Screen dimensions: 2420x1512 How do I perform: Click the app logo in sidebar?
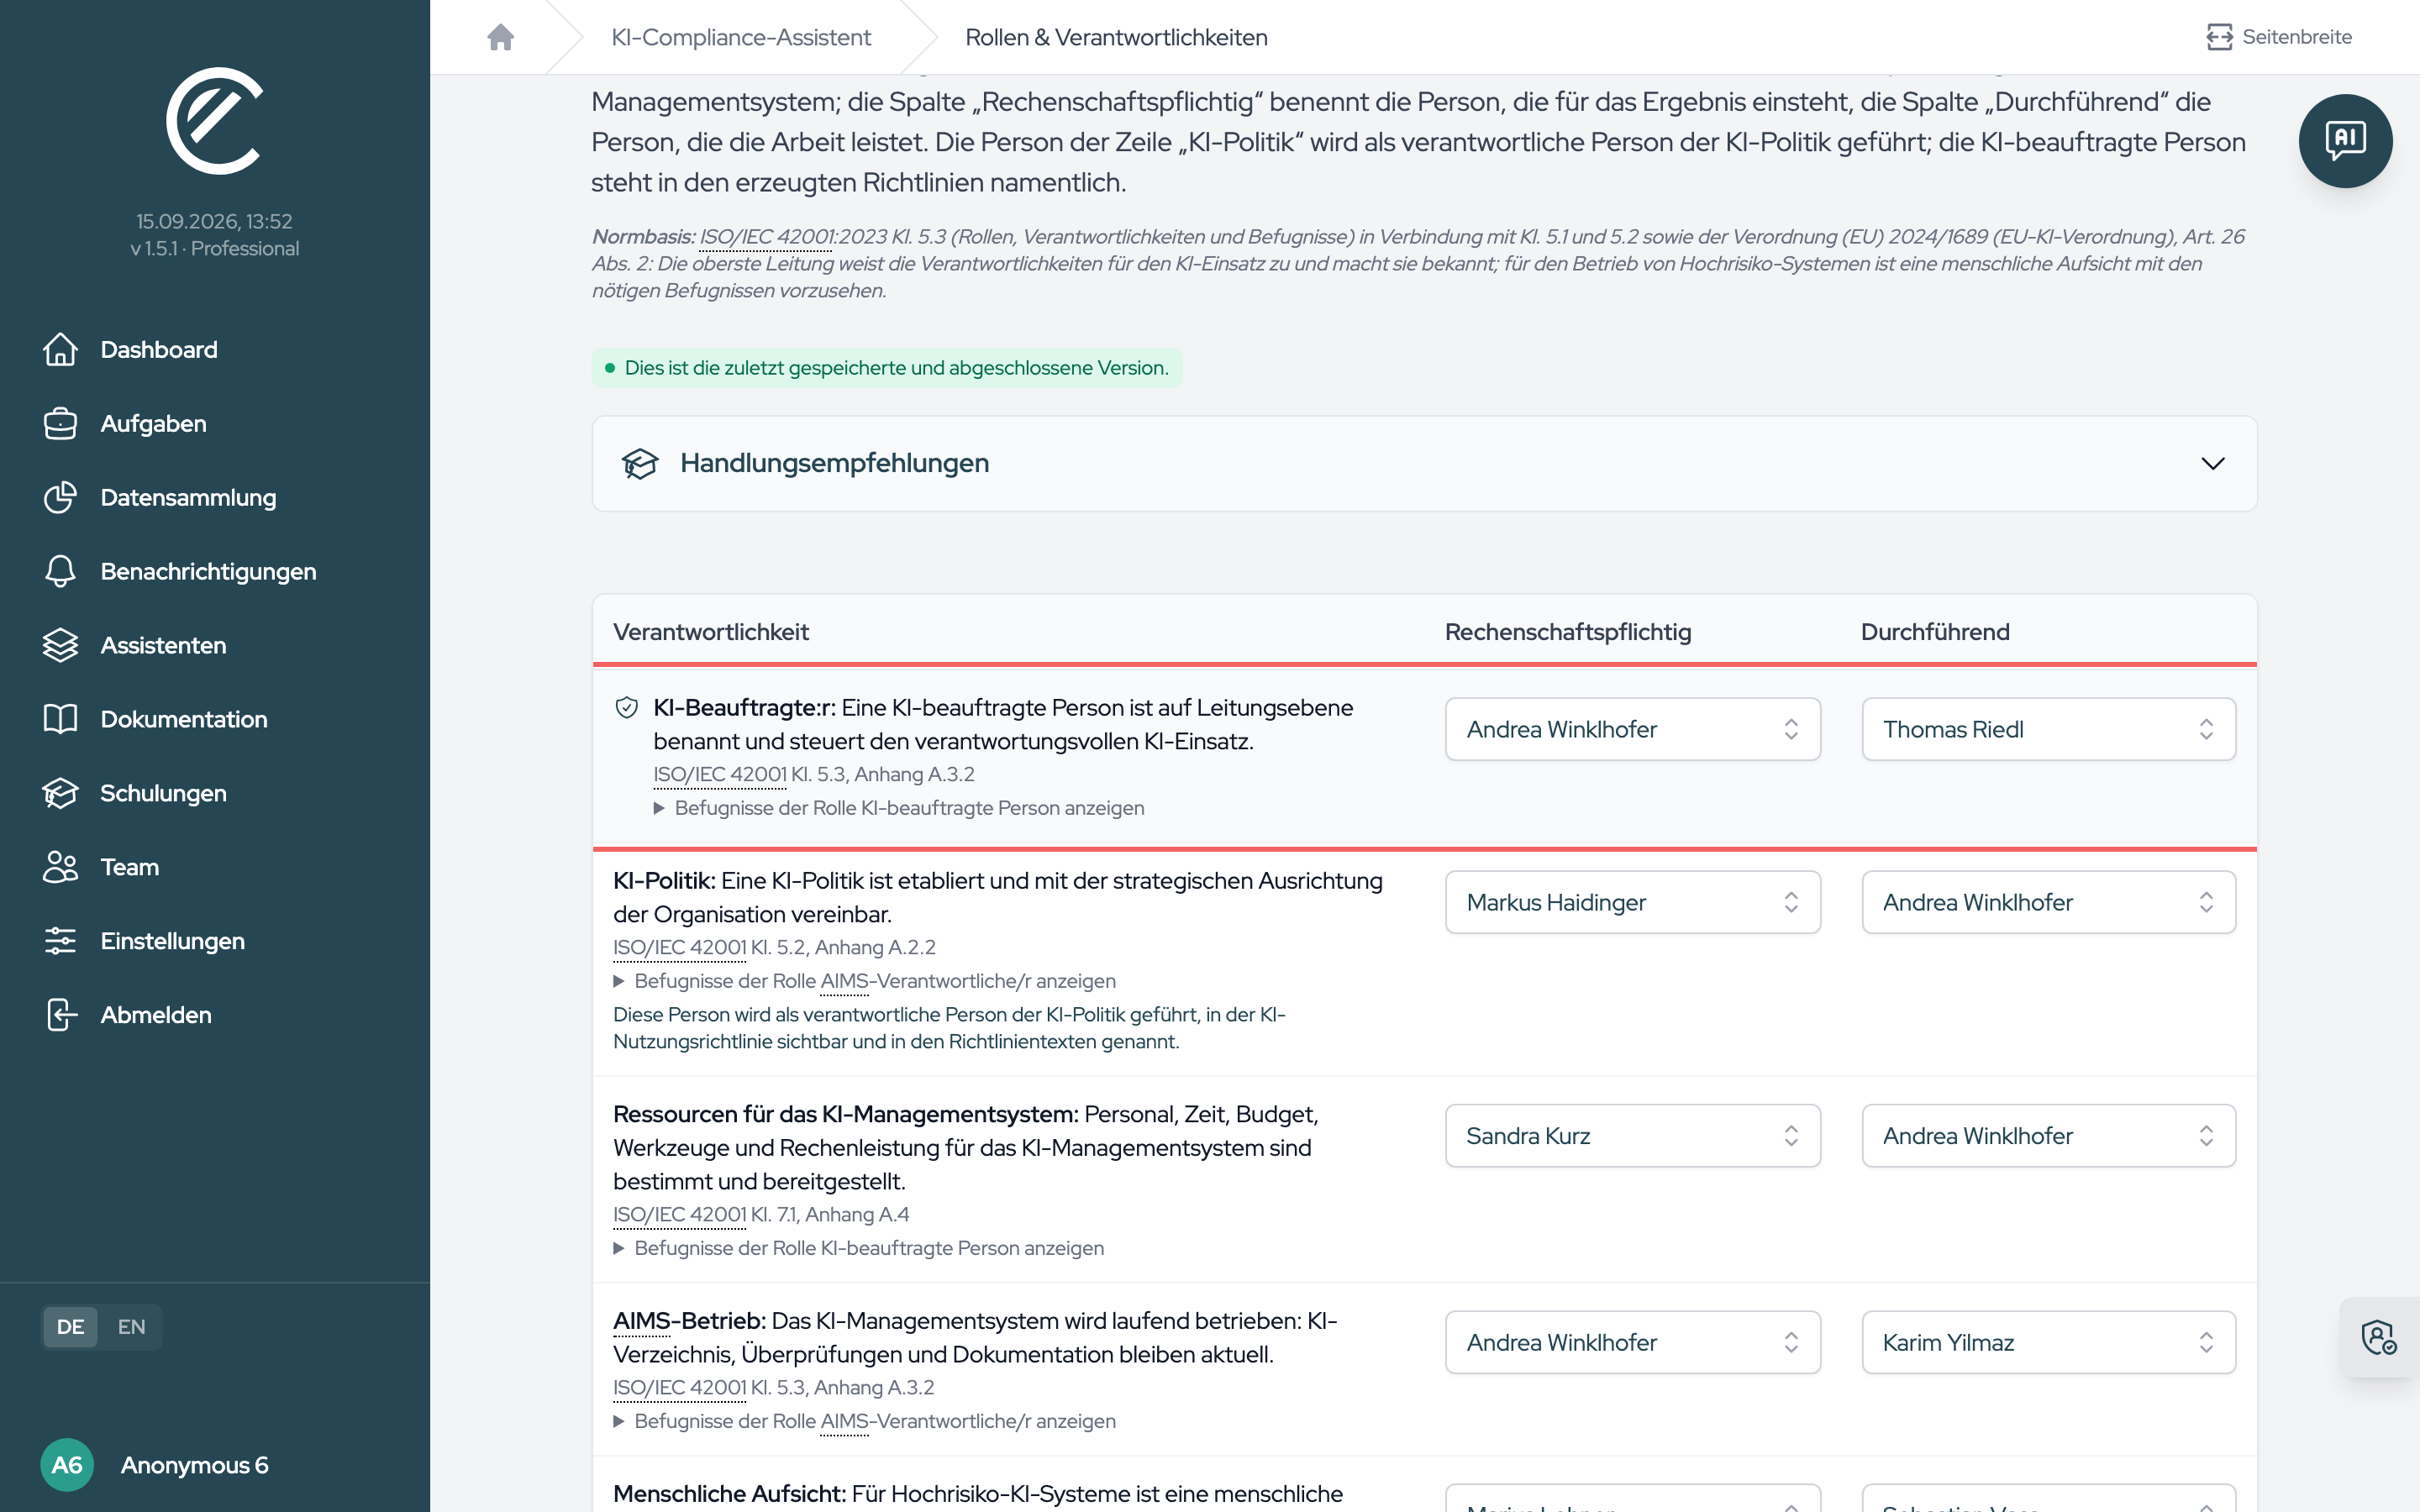tap(214, 121)
